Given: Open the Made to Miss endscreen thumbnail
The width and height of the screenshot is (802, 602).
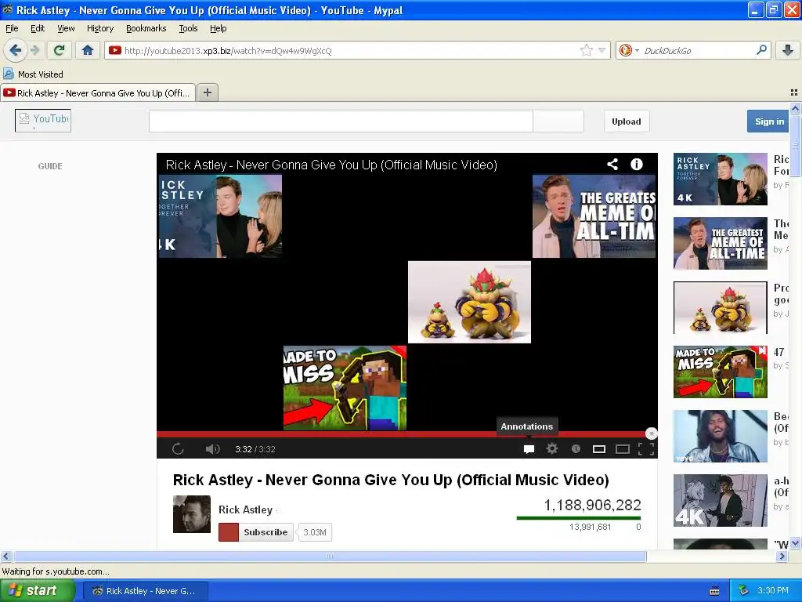Looking at the screenshot, I should 345,387.
